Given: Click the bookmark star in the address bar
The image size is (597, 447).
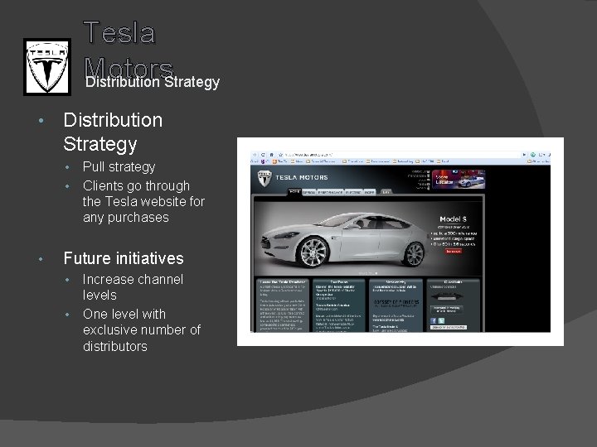Looking at the screenshot, I should click(280, 155).
